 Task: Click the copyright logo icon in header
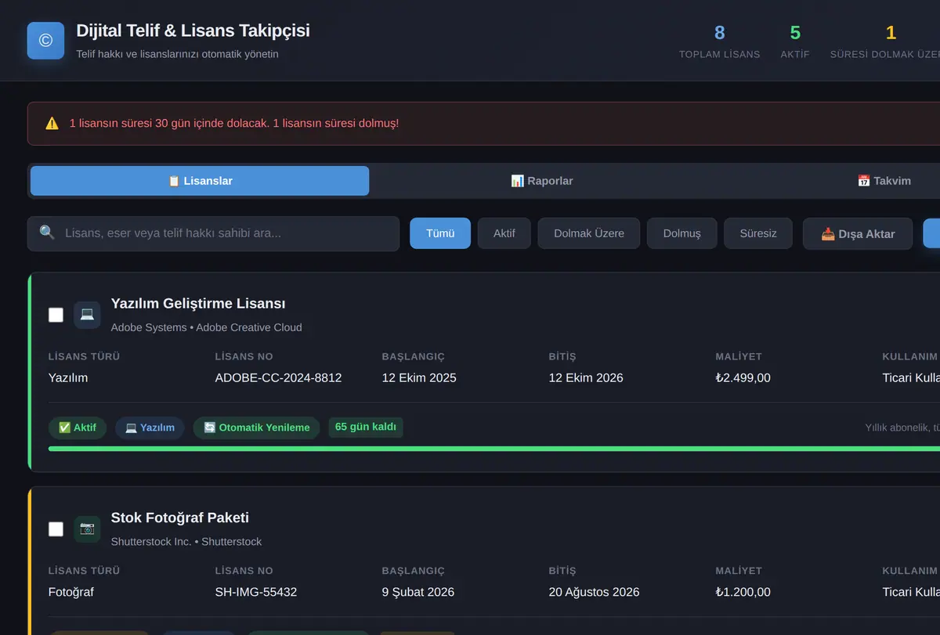[x=45, y=41]
